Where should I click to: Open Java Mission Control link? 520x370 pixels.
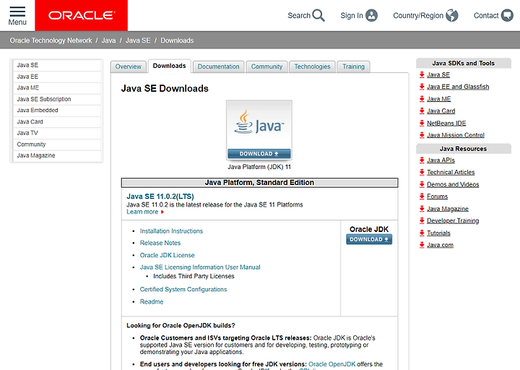point(456,135)
